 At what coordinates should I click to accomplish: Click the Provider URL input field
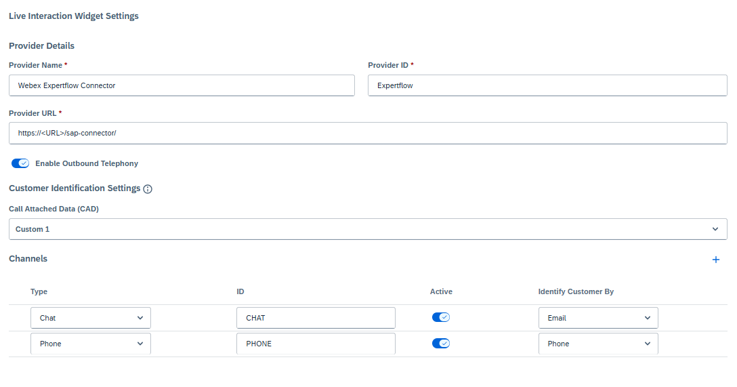tap(368, 133)
